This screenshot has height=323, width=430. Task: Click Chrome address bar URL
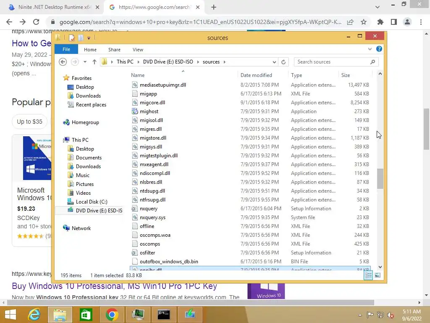click(200, 22)
